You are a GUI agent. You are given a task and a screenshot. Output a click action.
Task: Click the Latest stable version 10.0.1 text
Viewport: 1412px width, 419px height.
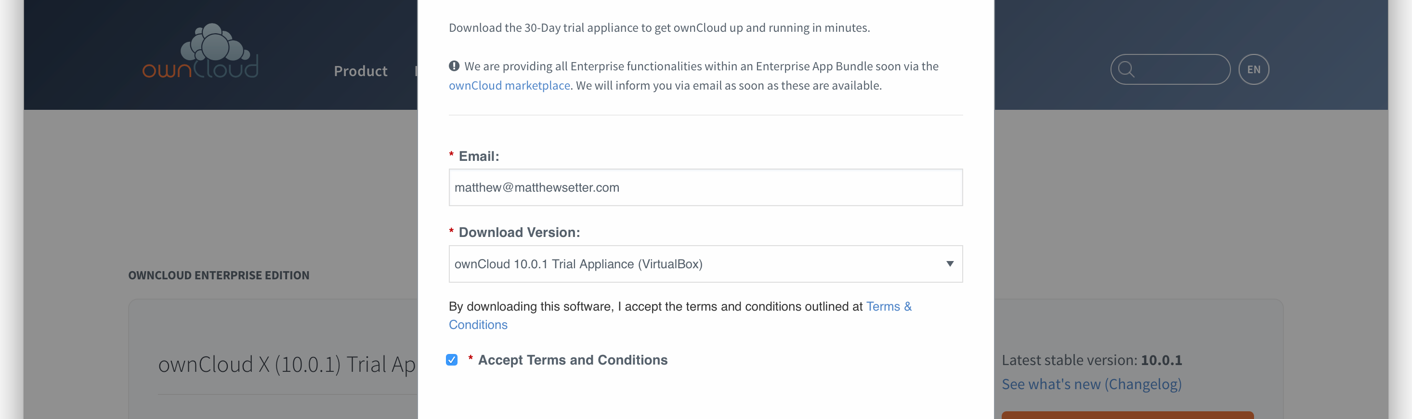coord(1092,360)
